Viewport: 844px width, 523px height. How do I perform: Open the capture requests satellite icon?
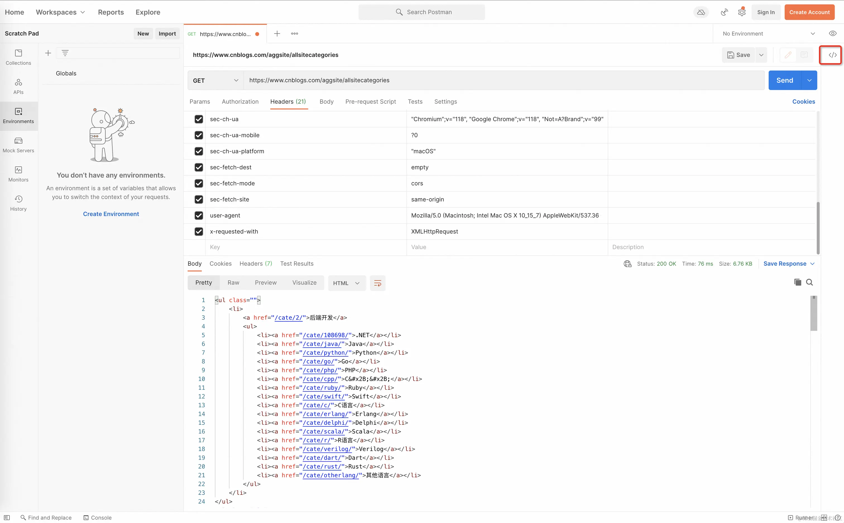[724, 12]
